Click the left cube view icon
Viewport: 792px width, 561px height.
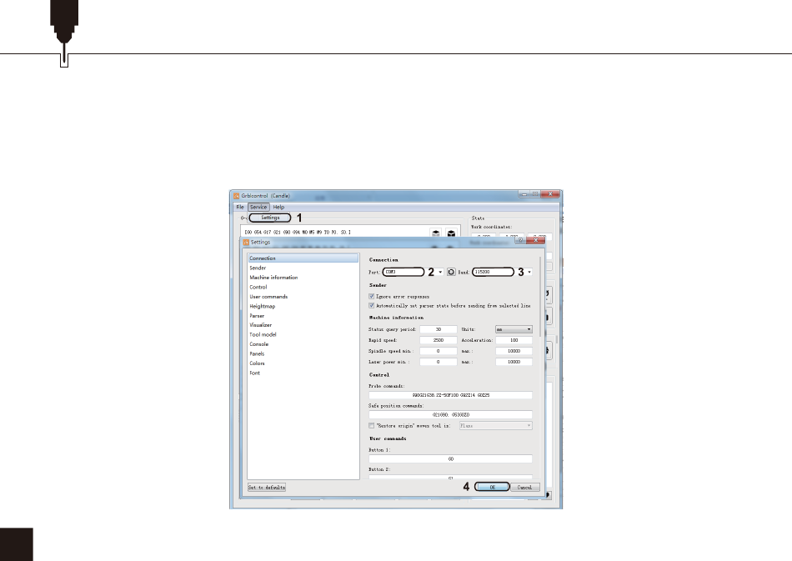coord(435,234)
